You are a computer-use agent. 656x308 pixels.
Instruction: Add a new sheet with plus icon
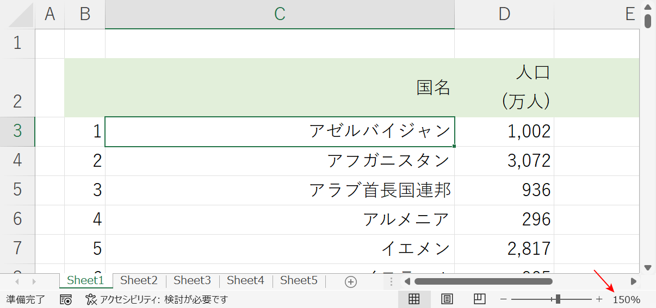(351, 281)
